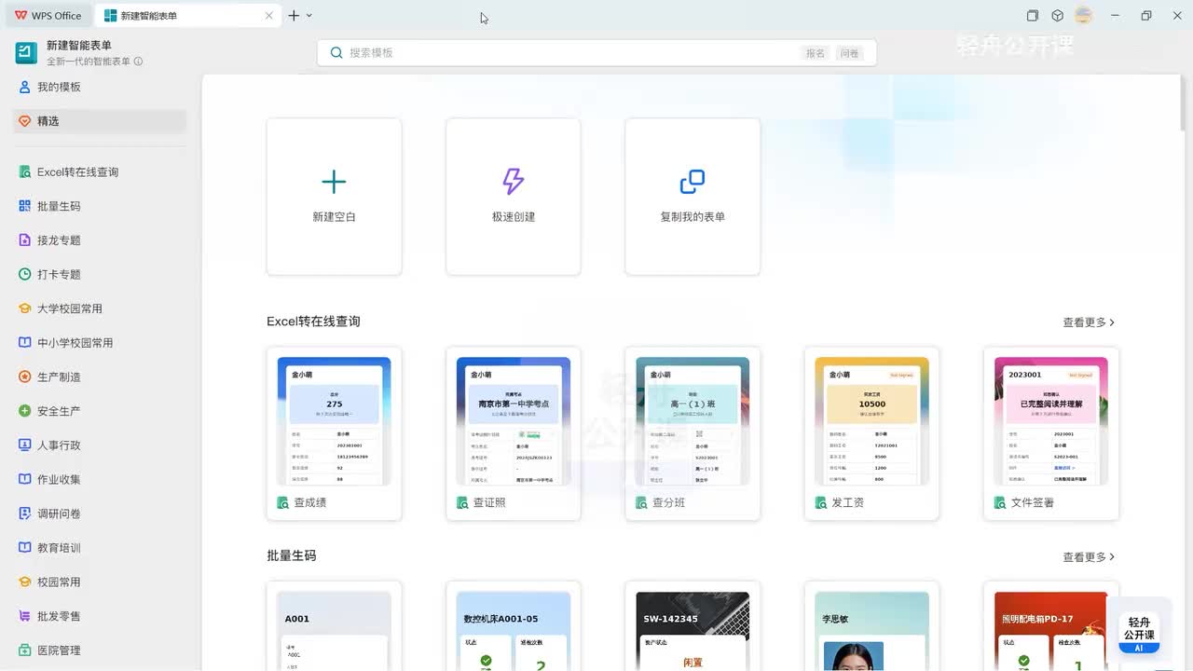Click the 接龙专题 sidebar icon

25,240
